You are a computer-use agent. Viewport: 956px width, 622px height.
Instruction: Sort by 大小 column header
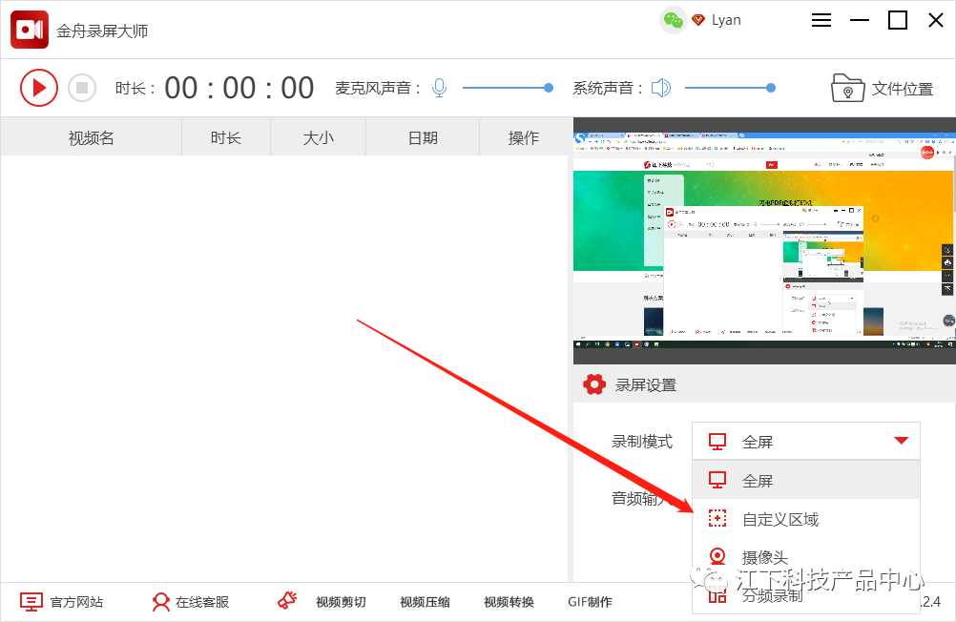tap(319, 137)
